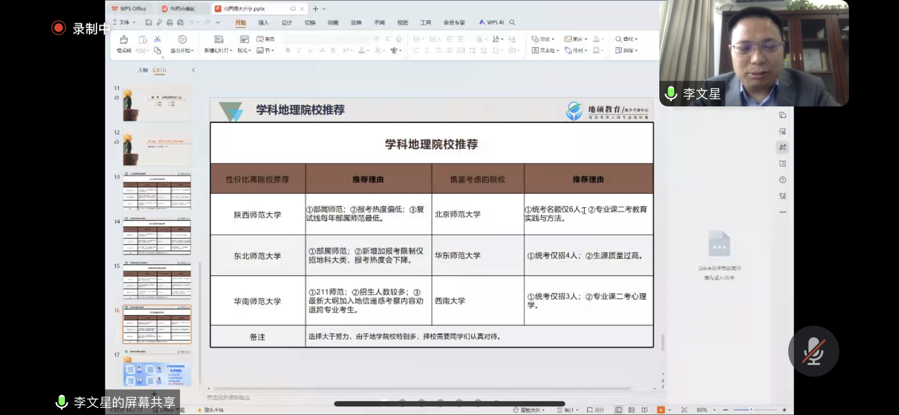Screen dimensions: 899x415
Task: Open the 文件 file menu dropdown
Action: pos(125,22)
